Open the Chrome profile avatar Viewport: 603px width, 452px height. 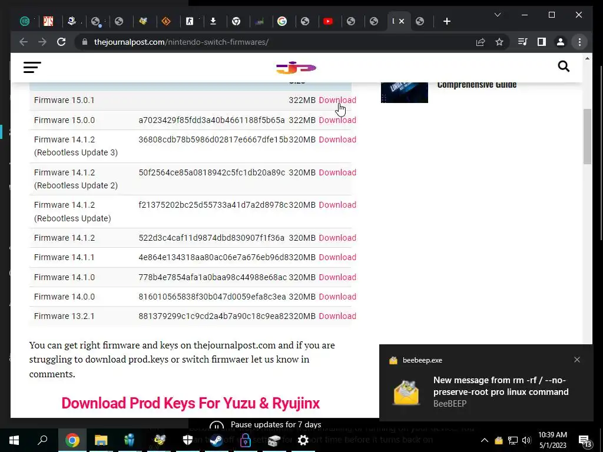(561, 42)
